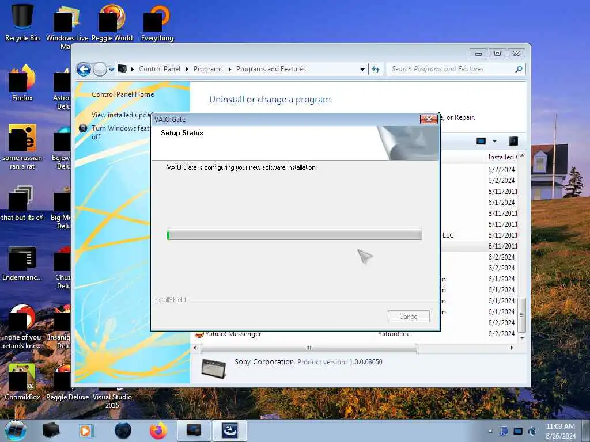Open the Control Panel Home link
The width and height of the screenshot is (590, 442).
click(x=123, y=94)
